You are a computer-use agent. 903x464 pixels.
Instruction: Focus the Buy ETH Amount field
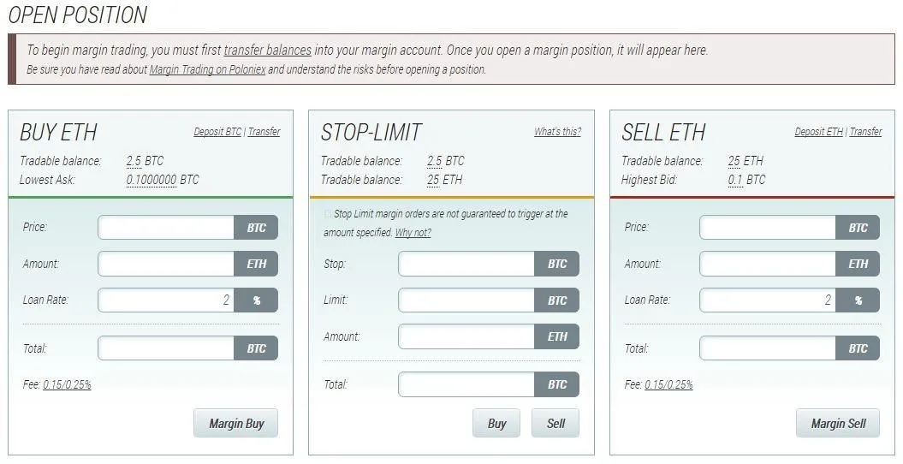click(x=166, y=264)
